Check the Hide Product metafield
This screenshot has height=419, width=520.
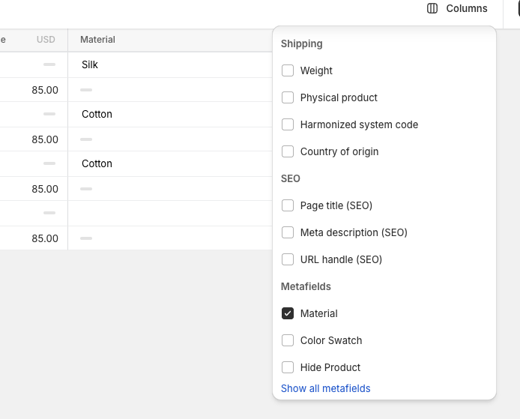click(288, 367)
